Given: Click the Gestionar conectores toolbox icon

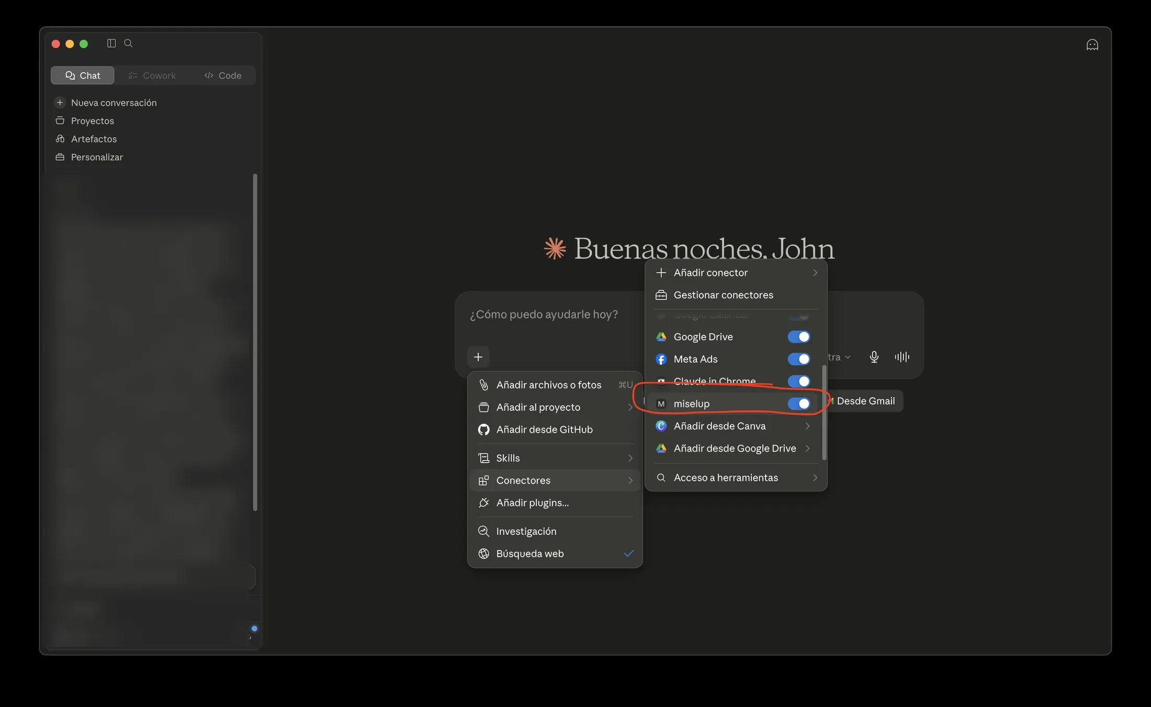Looking at the screenshot, I should [661, 295].
